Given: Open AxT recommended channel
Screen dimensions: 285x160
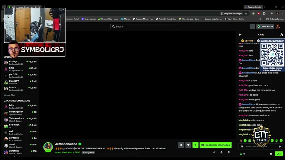Looking at the screenshot, I should point(20,133).
